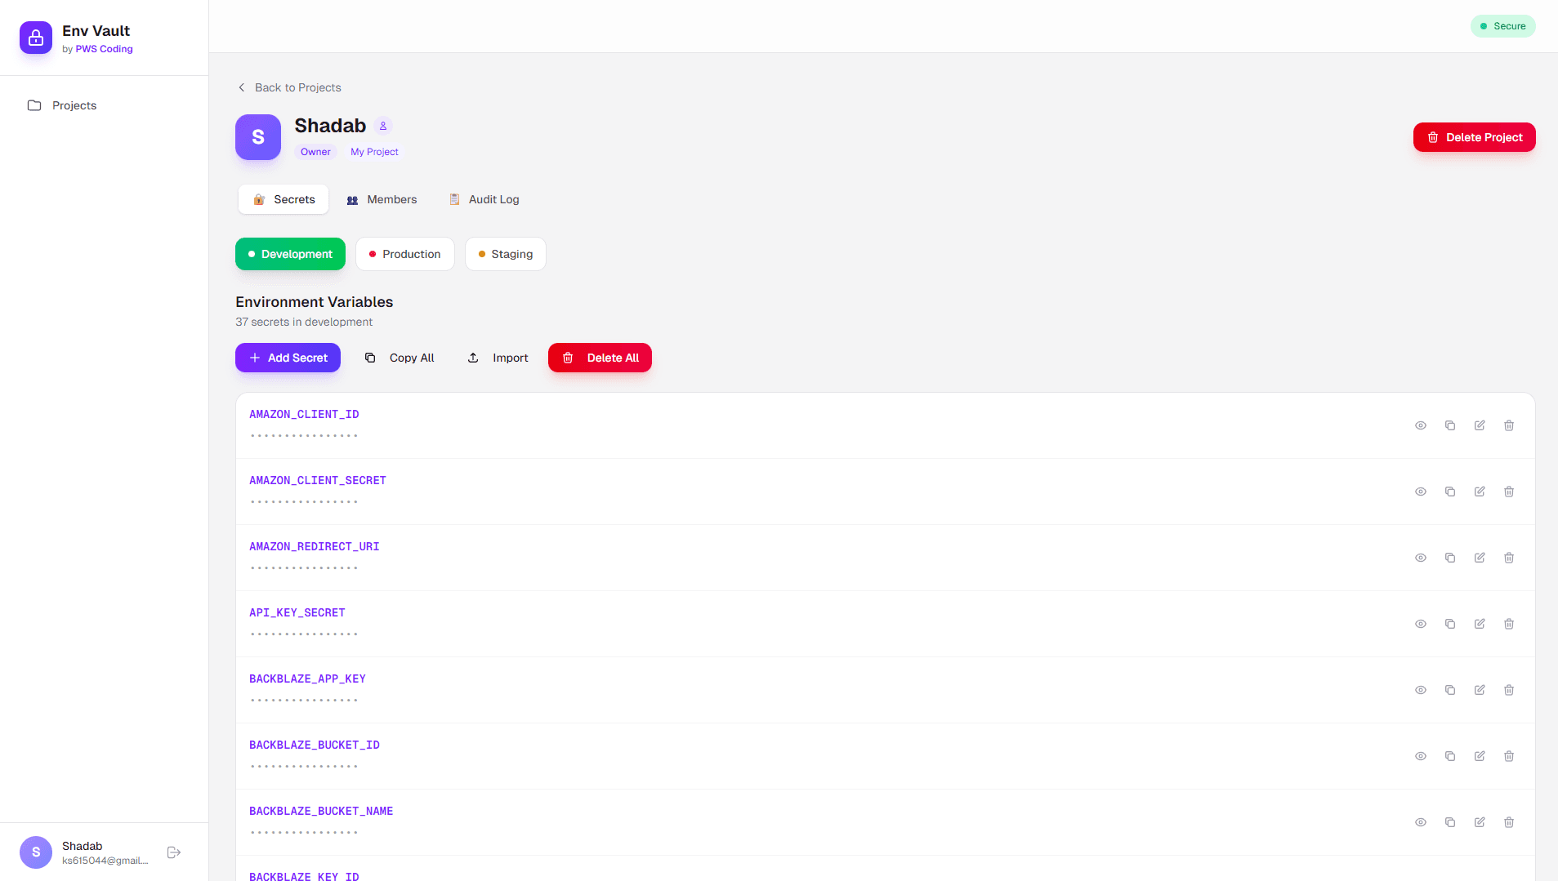Edit the BACKBLAZE_APP_KEY secret
The height and width of the screenshot is (881, 1558).
click(1480, 690)
